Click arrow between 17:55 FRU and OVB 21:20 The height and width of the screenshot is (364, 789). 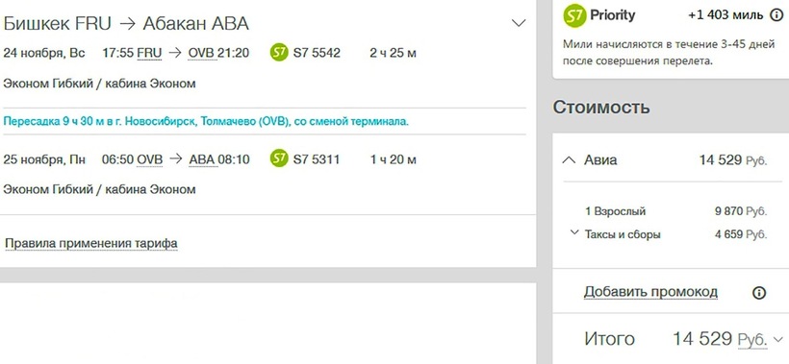point(174,53)
